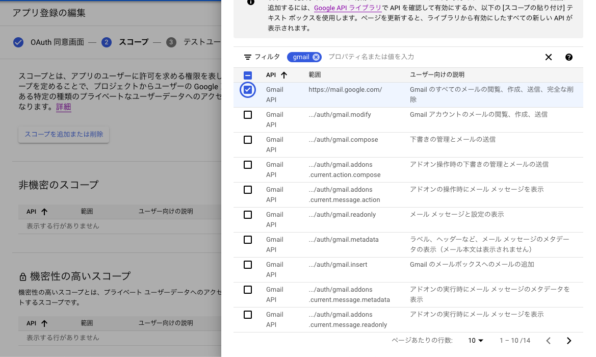Select the OAuth 同意画面 step
The width and height of the screenshot is (596, 357).
tap(57, 42)
